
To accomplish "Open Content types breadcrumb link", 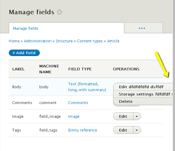I will 90,41.
